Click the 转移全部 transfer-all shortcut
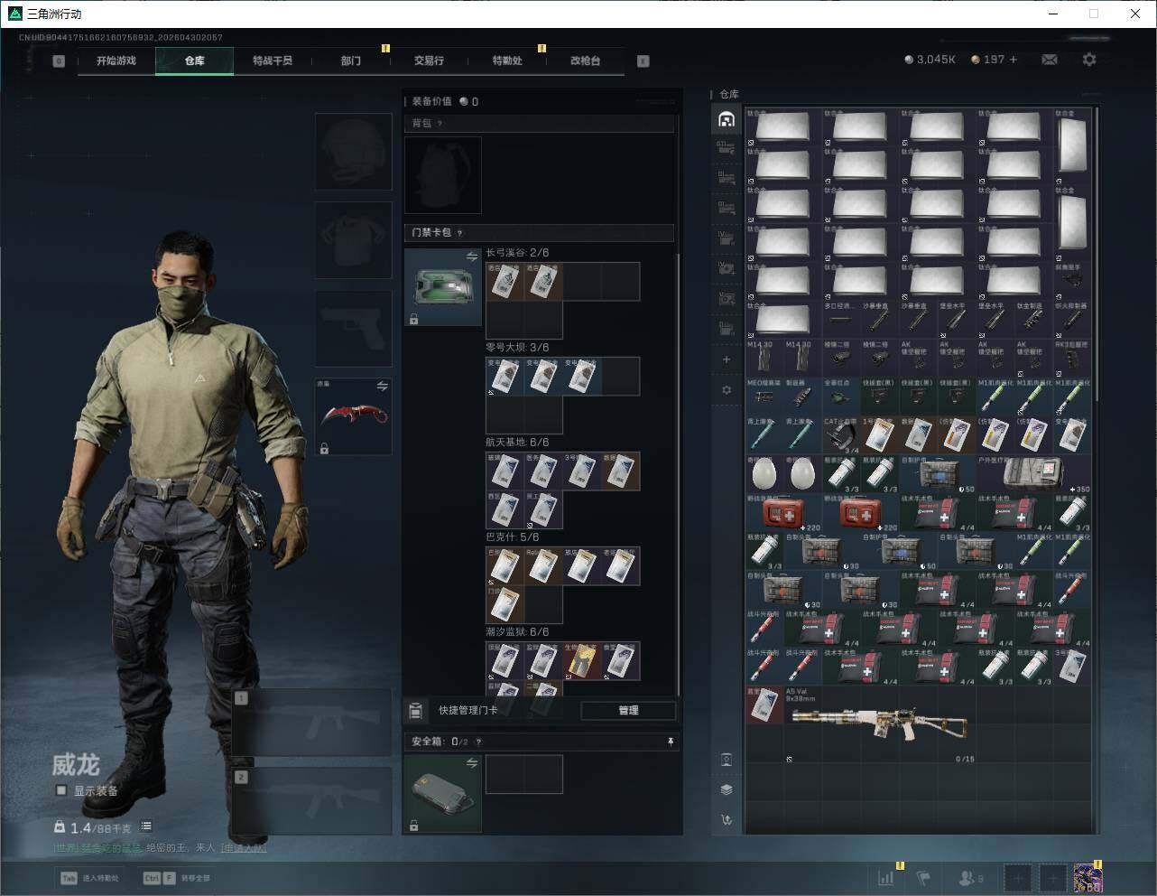 177,878
